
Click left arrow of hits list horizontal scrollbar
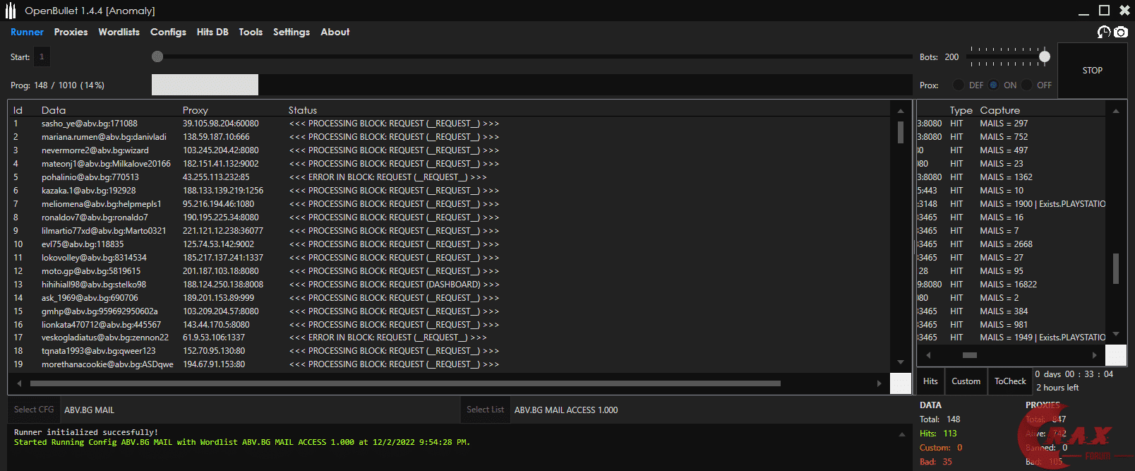(x=928, y=355)
